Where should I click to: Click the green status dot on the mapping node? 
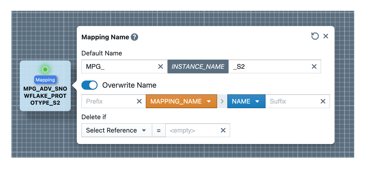(x=45, y=70)
